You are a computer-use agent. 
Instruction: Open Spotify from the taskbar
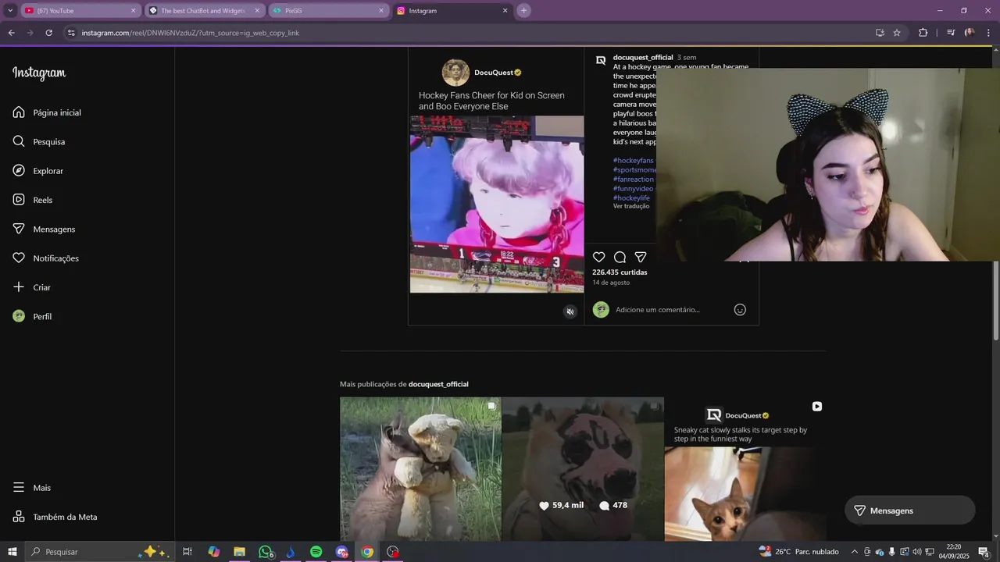click(316, 552)
